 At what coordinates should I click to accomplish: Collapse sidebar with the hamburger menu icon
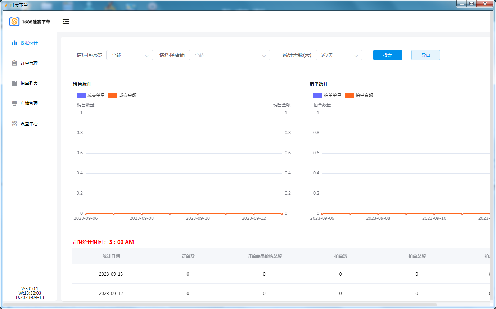66,22
